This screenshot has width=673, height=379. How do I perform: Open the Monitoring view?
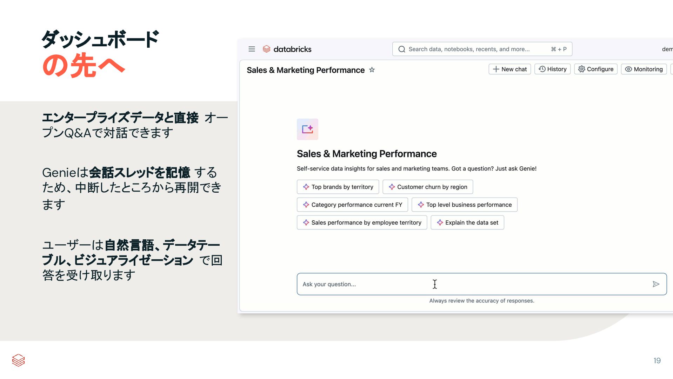[x=644, y=69]
